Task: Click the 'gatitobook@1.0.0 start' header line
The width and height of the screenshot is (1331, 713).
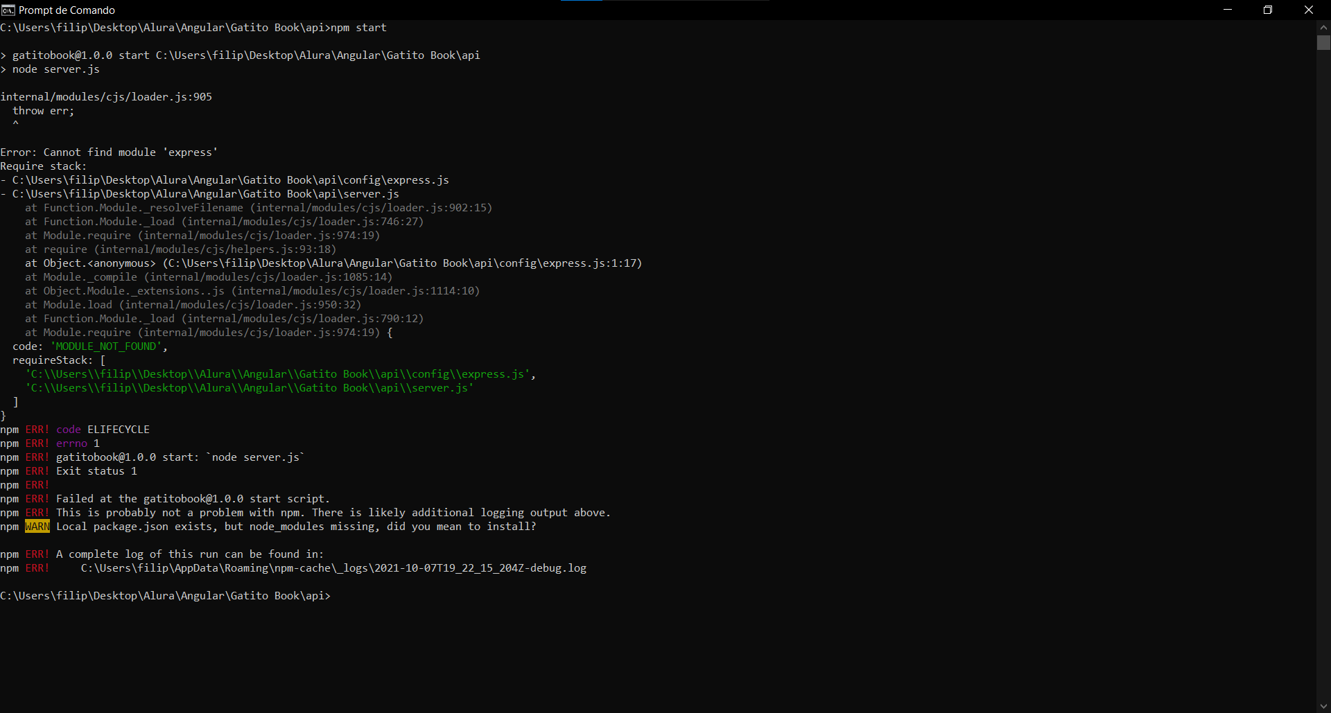Action: (240, 55)
